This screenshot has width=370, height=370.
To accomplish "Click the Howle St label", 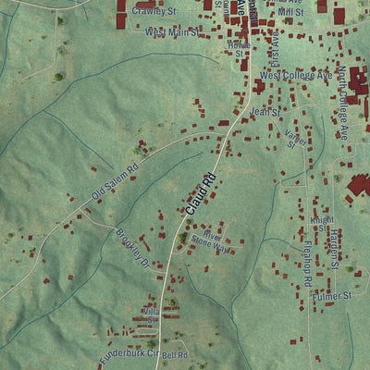I will tap(240, 49).
